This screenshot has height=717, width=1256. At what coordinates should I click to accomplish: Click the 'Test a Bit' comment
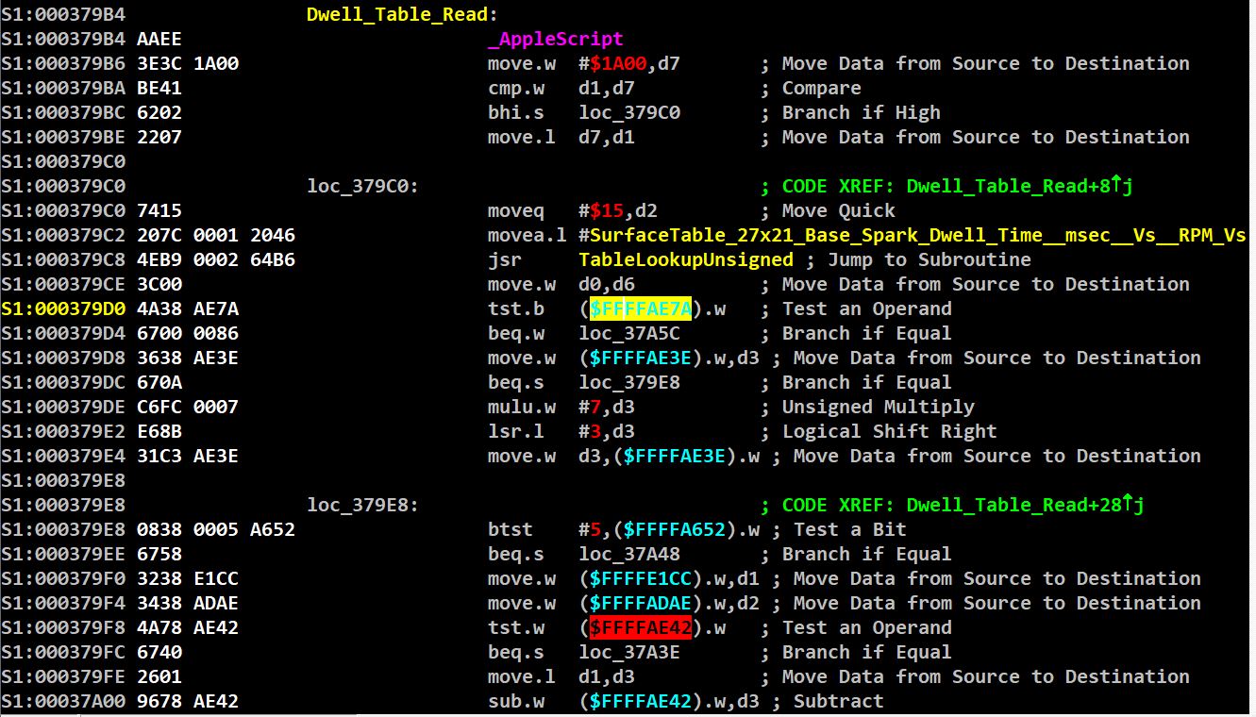tap(850, 529)
